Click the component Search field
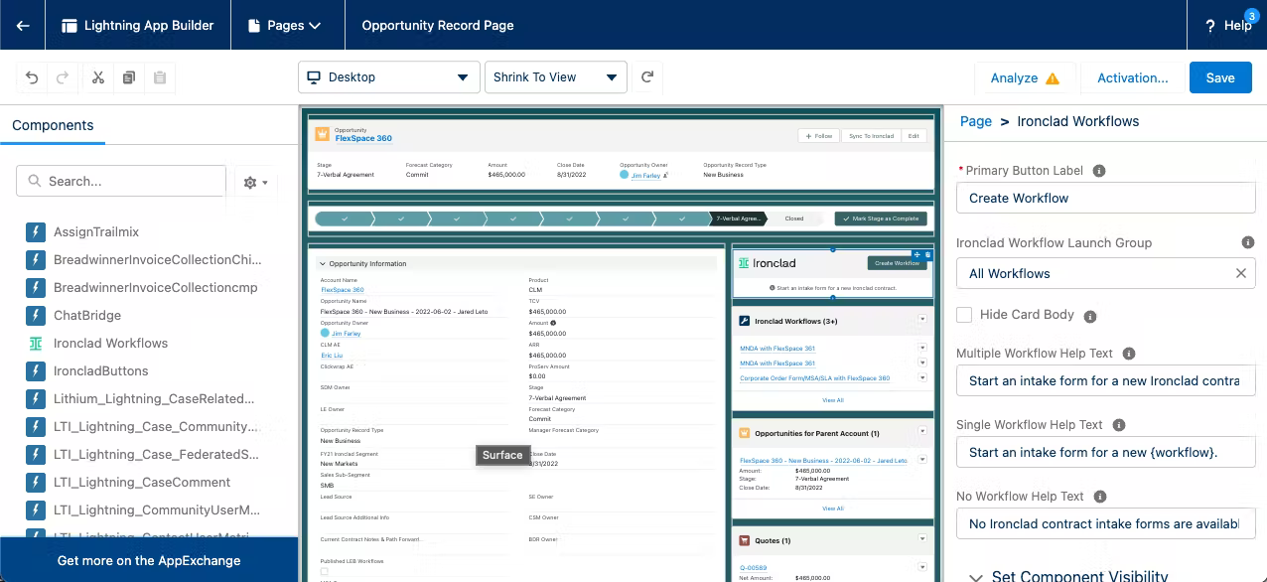 pos(121,181)
